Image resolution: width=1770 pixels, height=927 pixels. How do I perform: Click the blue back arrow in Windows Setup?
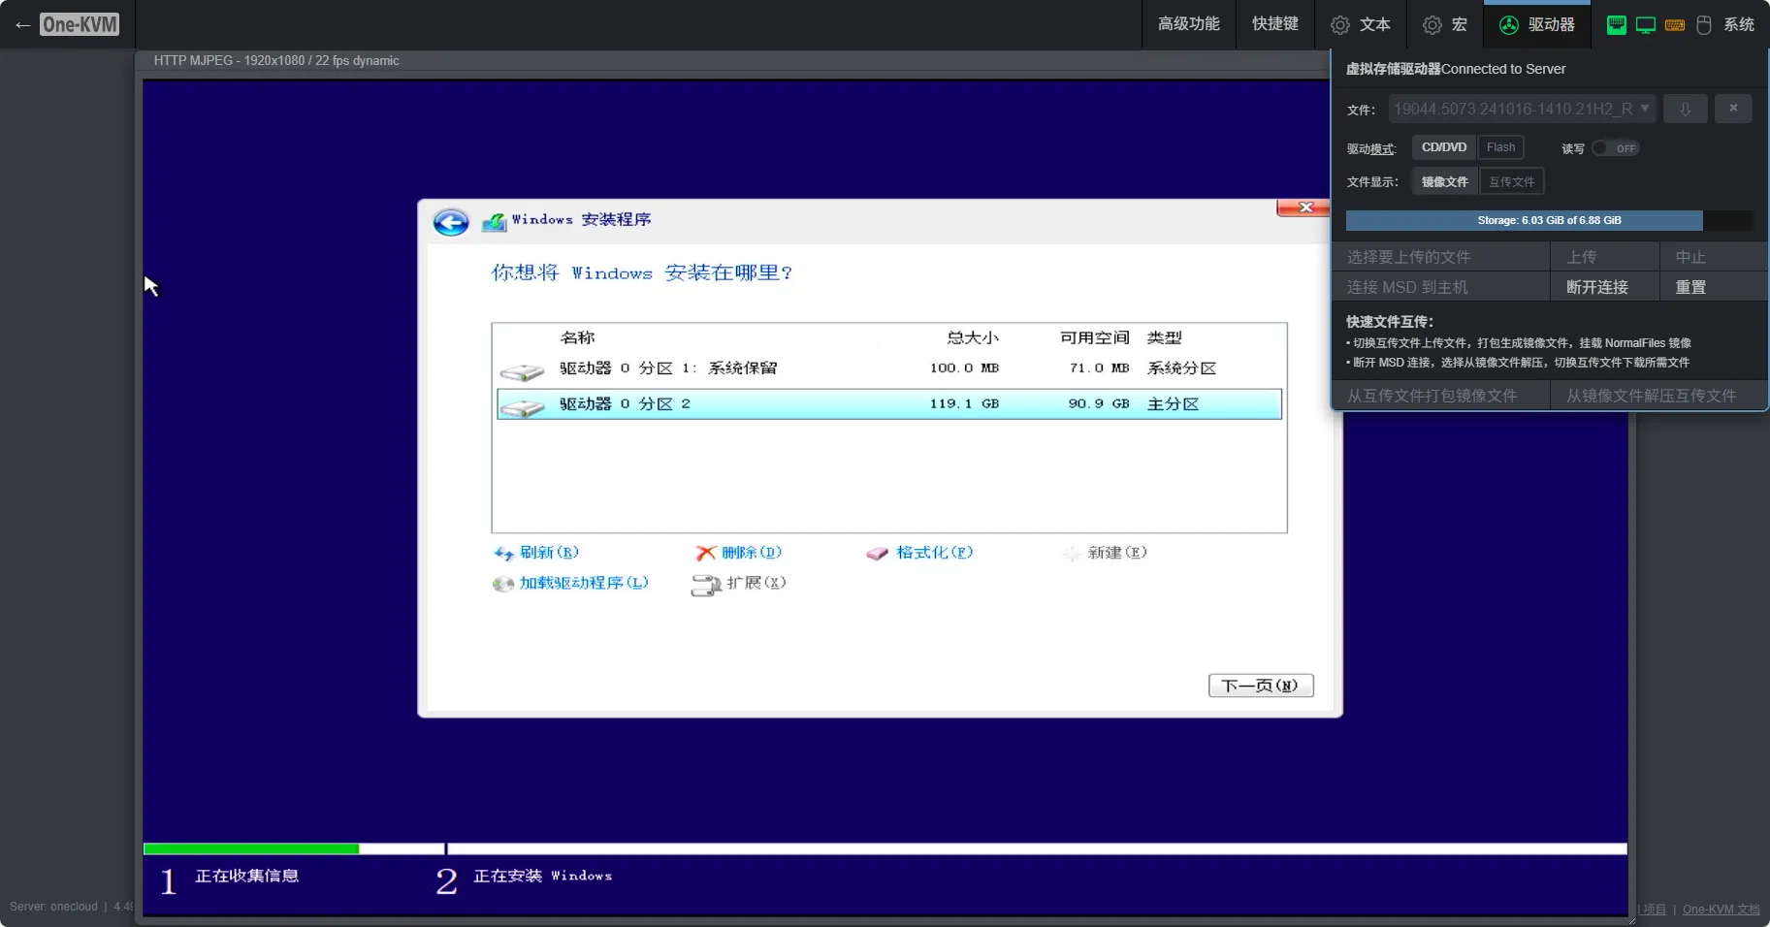[450, 223]
